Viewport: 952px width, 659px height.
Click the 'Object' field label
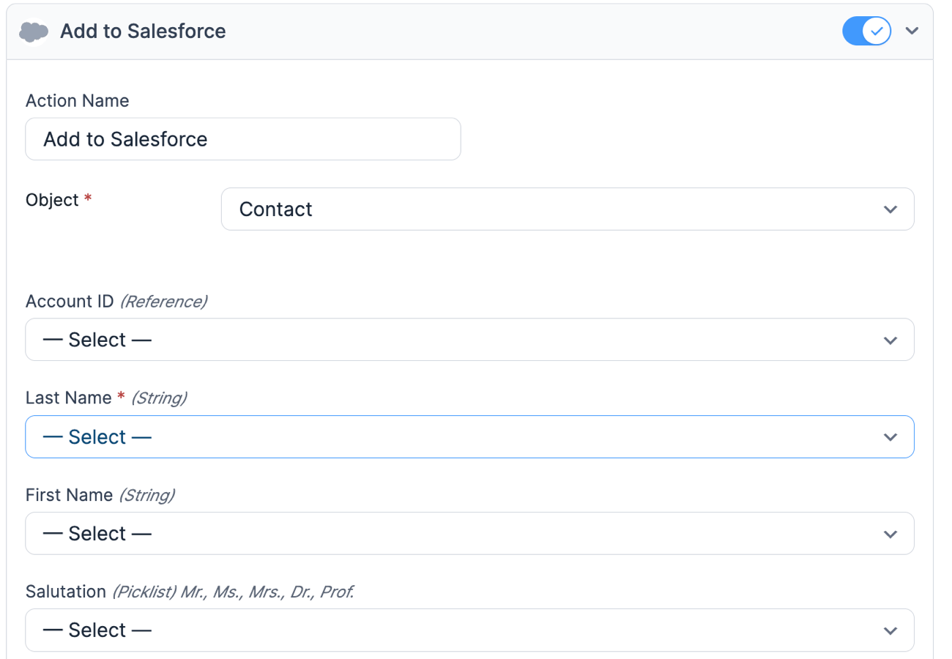click(x=52, y=200)
